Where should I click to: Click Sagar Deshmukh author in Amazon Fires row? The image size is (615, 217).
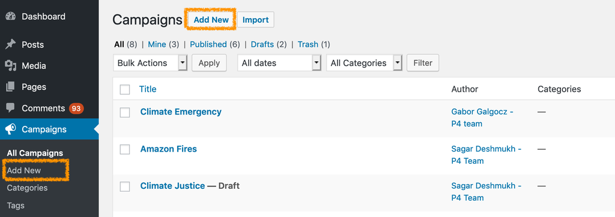[x=486, y=155]
